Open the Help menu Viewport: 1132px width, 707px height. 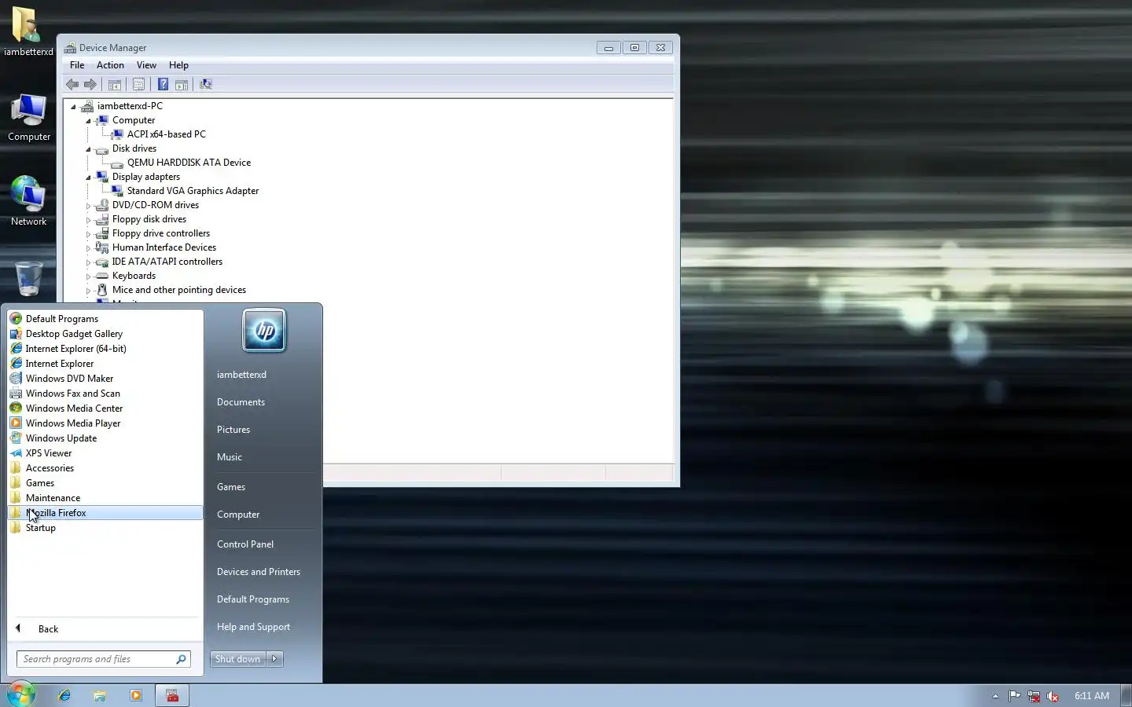tap(178, 65)
